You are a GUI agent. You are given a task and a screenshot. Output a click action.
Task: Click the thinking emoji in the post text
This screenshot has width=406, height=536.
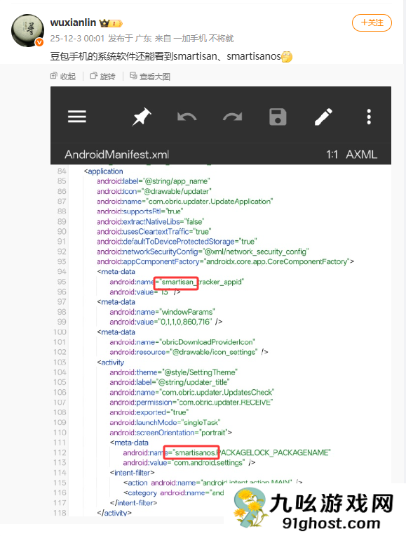pos(287,56)
